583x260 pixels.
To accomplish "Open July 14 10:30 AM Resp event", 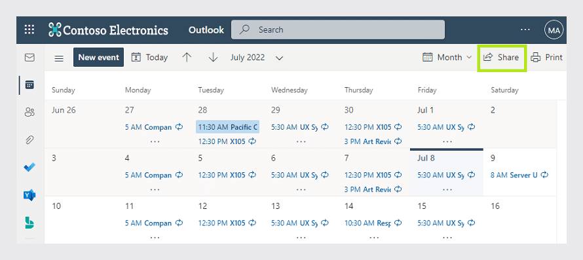I will (373, 223).
